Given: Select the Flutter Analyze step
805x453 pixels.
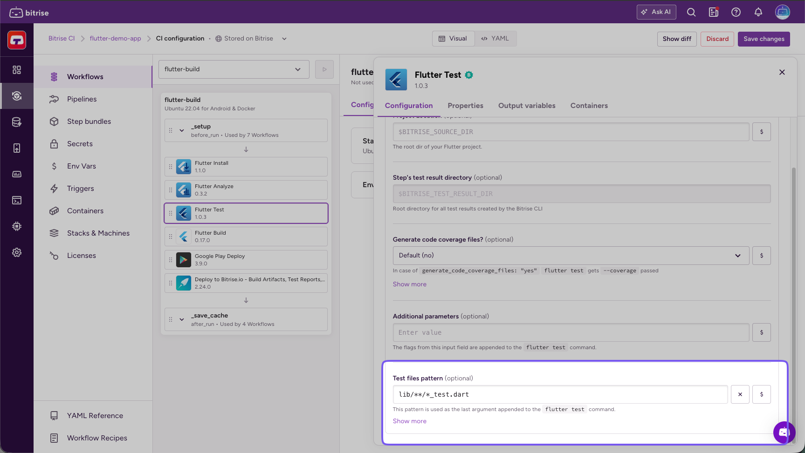Looking at the screenshot, I should [x=246, y=190].
